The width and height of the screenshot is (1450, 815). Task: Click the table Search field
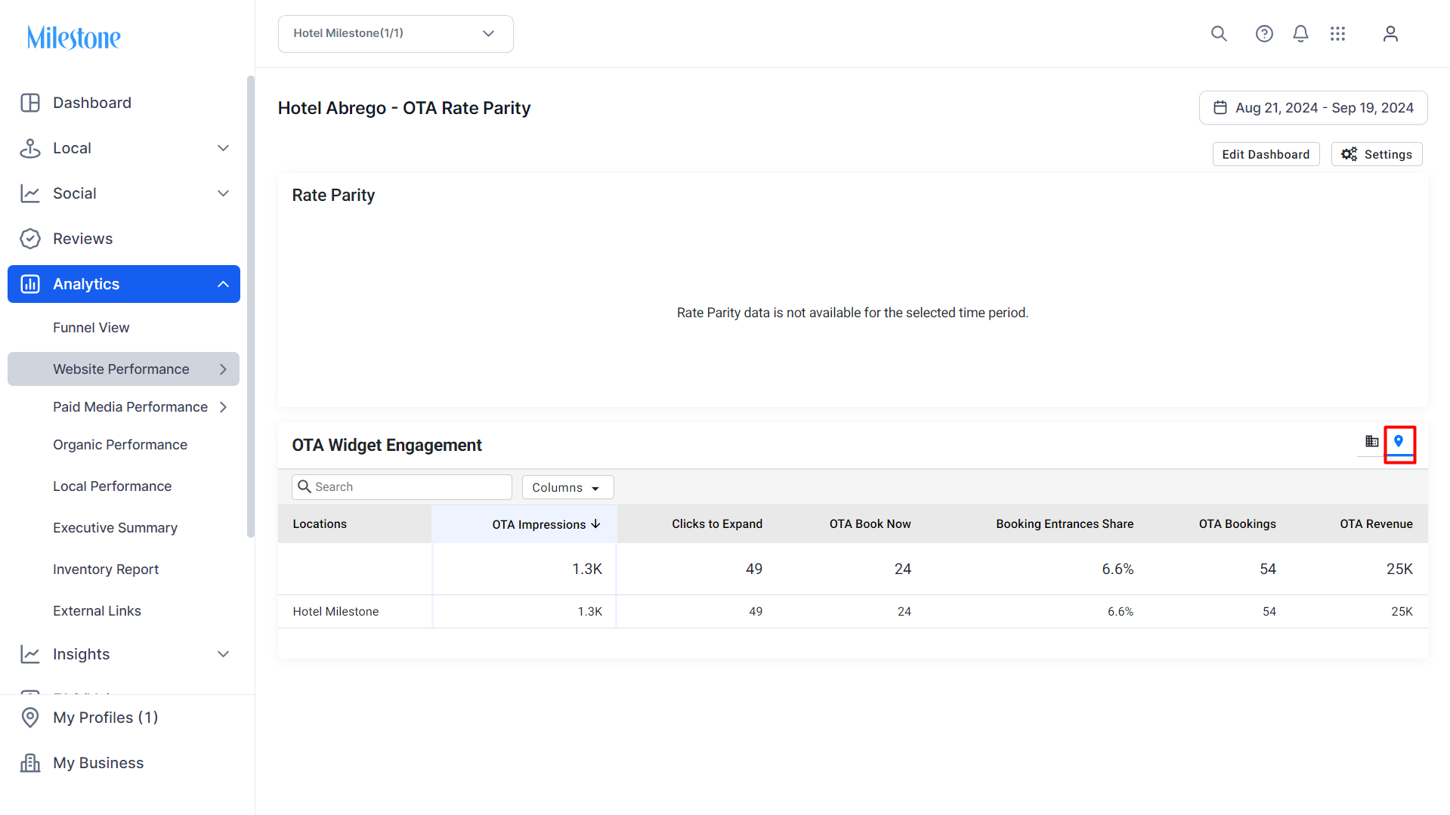402,487
